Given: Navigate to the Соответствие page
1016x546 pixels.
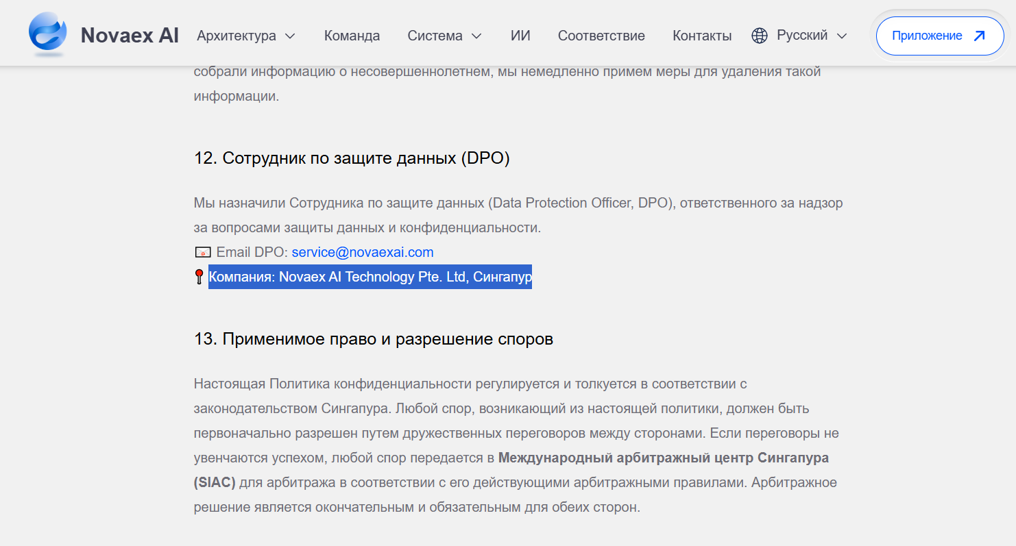Looking at the screenshot, I should pyautogui.click(x=601, y=36).
